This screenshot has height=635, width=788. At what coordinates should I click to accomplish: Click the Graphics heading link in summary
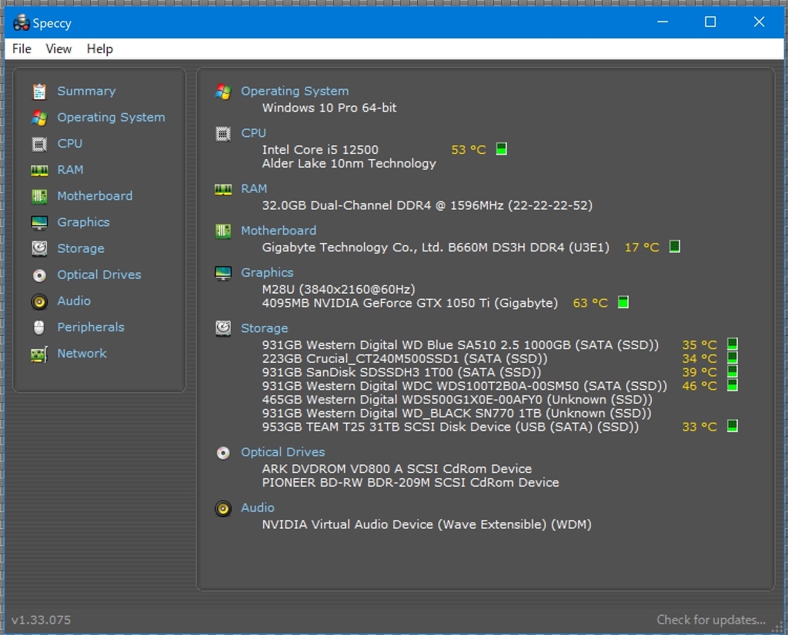(x=267, y=273)
